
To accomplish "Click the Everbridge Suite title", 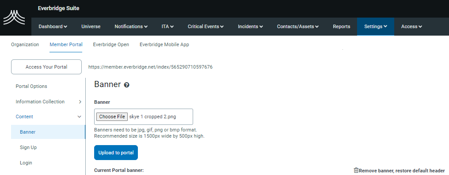I will (x=58, y=8).
